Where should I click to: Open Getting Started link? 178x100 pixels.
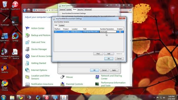pyautogui.click(x=39, y=63)
